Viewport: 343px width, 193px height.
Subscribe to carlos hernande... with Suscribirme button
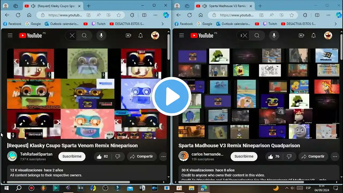(x=244, y=157)
